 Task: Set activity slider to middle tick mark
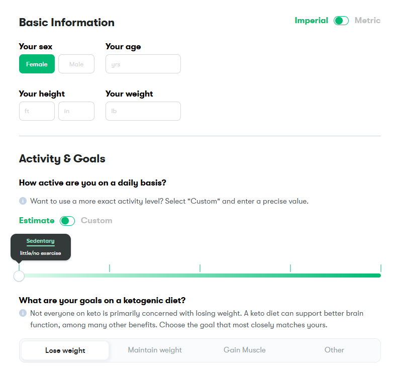200,268
